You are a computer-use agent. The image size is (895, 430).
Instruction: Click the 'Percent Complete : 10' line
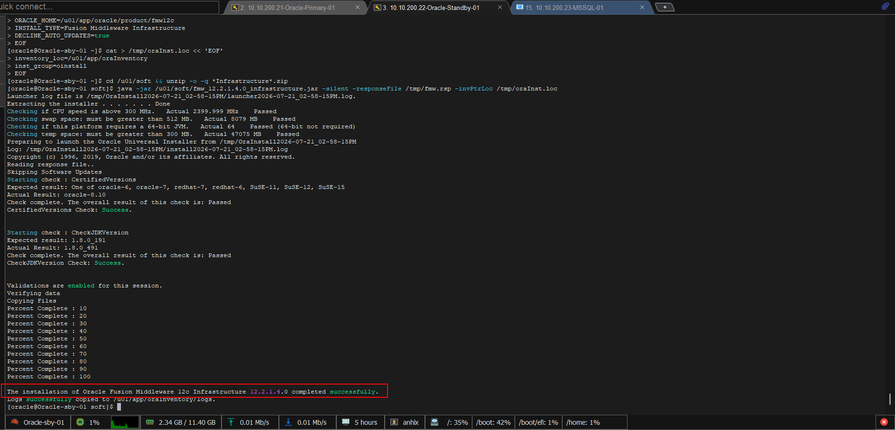point(46,308)
